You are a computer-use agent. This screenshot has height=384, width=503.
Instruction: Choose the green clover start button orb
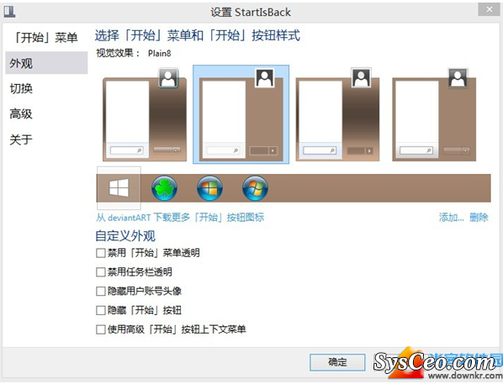(x=164, y=188)
